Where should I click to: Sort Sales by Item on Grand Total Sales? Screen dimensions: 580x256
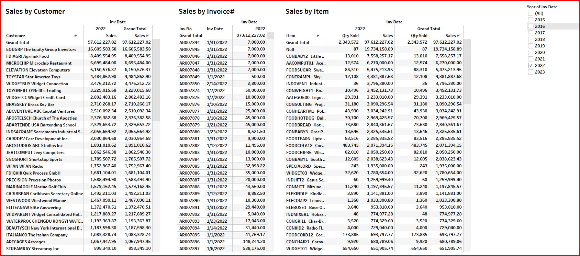(459, 35)
